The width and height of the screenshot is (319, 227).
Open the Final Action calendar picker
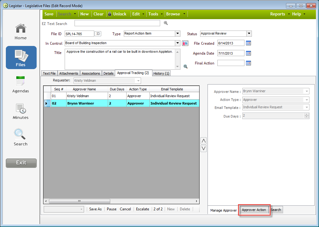pyautogui.click(x=248, y=63)
